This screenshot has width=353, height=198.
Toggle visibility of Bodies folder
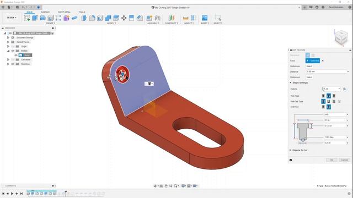(13, 51)
